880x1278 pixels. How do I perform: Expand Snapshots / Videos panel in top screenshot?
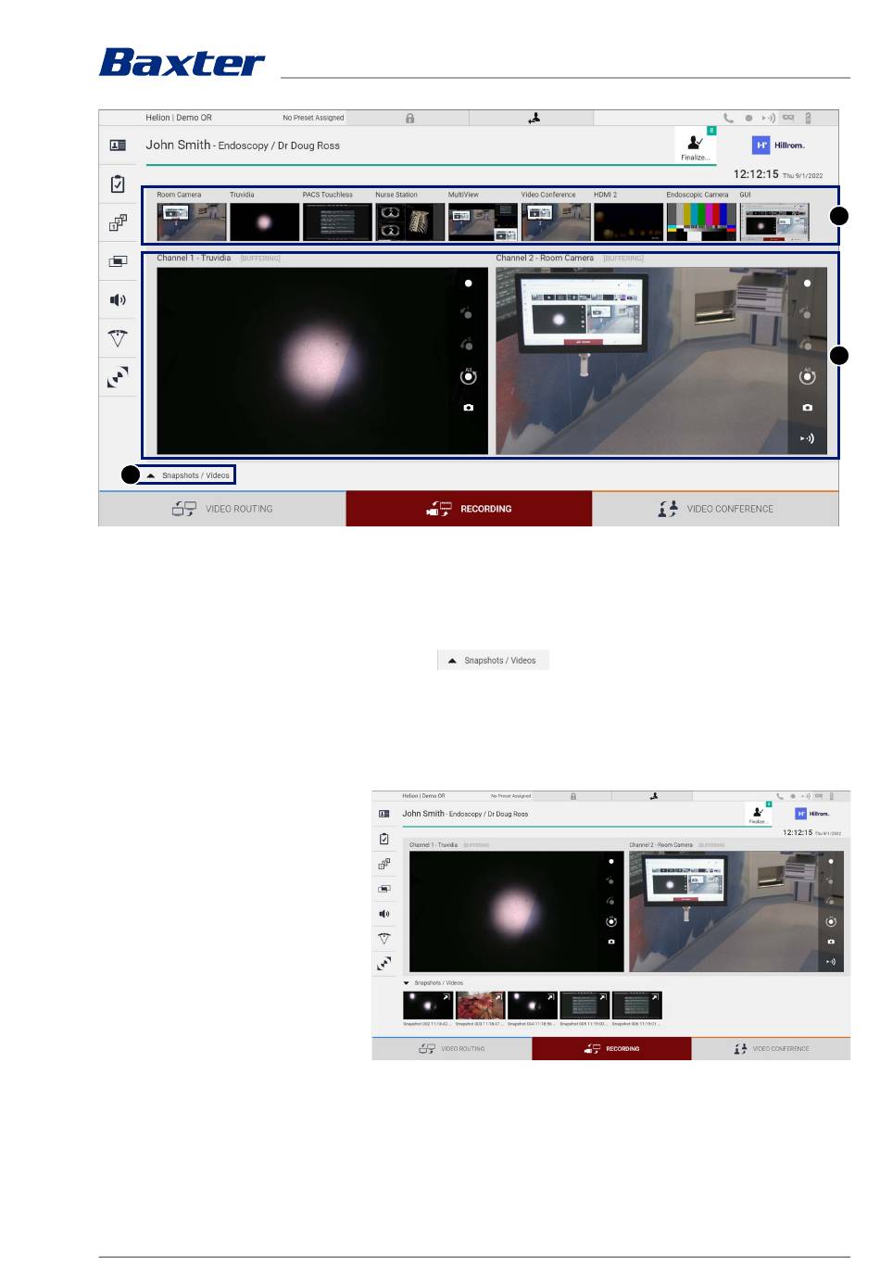(188, 475)
